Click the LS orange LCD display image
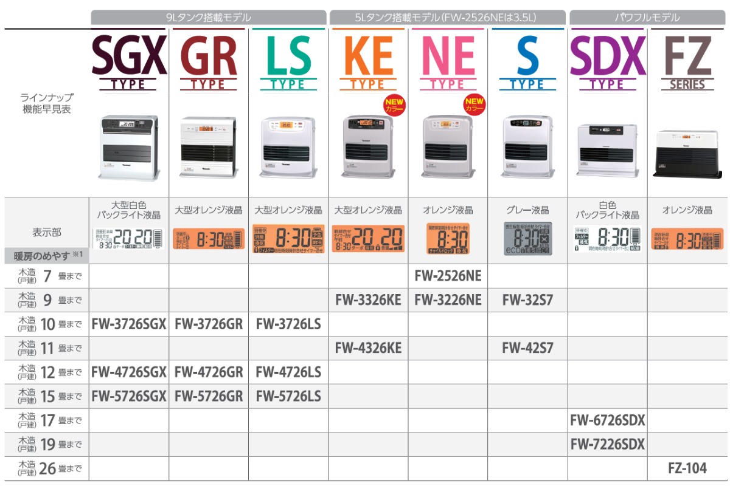This screenshot has height=486, width=730. point(288,239)
